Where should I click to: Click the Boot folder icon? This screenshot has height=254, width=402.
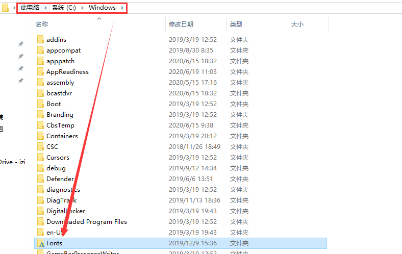click(40, 104)
